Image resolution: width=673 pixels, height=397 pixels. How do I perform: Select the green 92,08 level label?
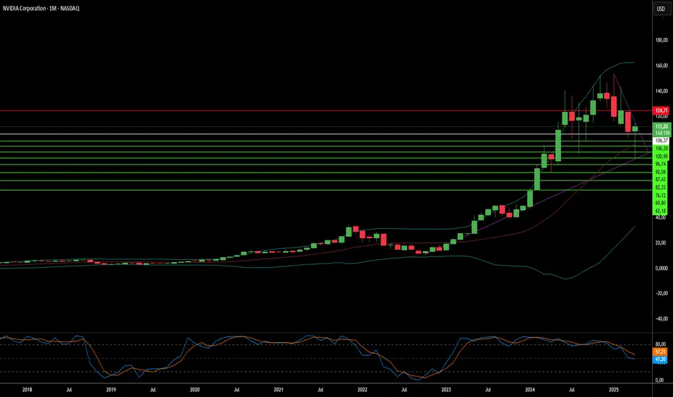661,172
